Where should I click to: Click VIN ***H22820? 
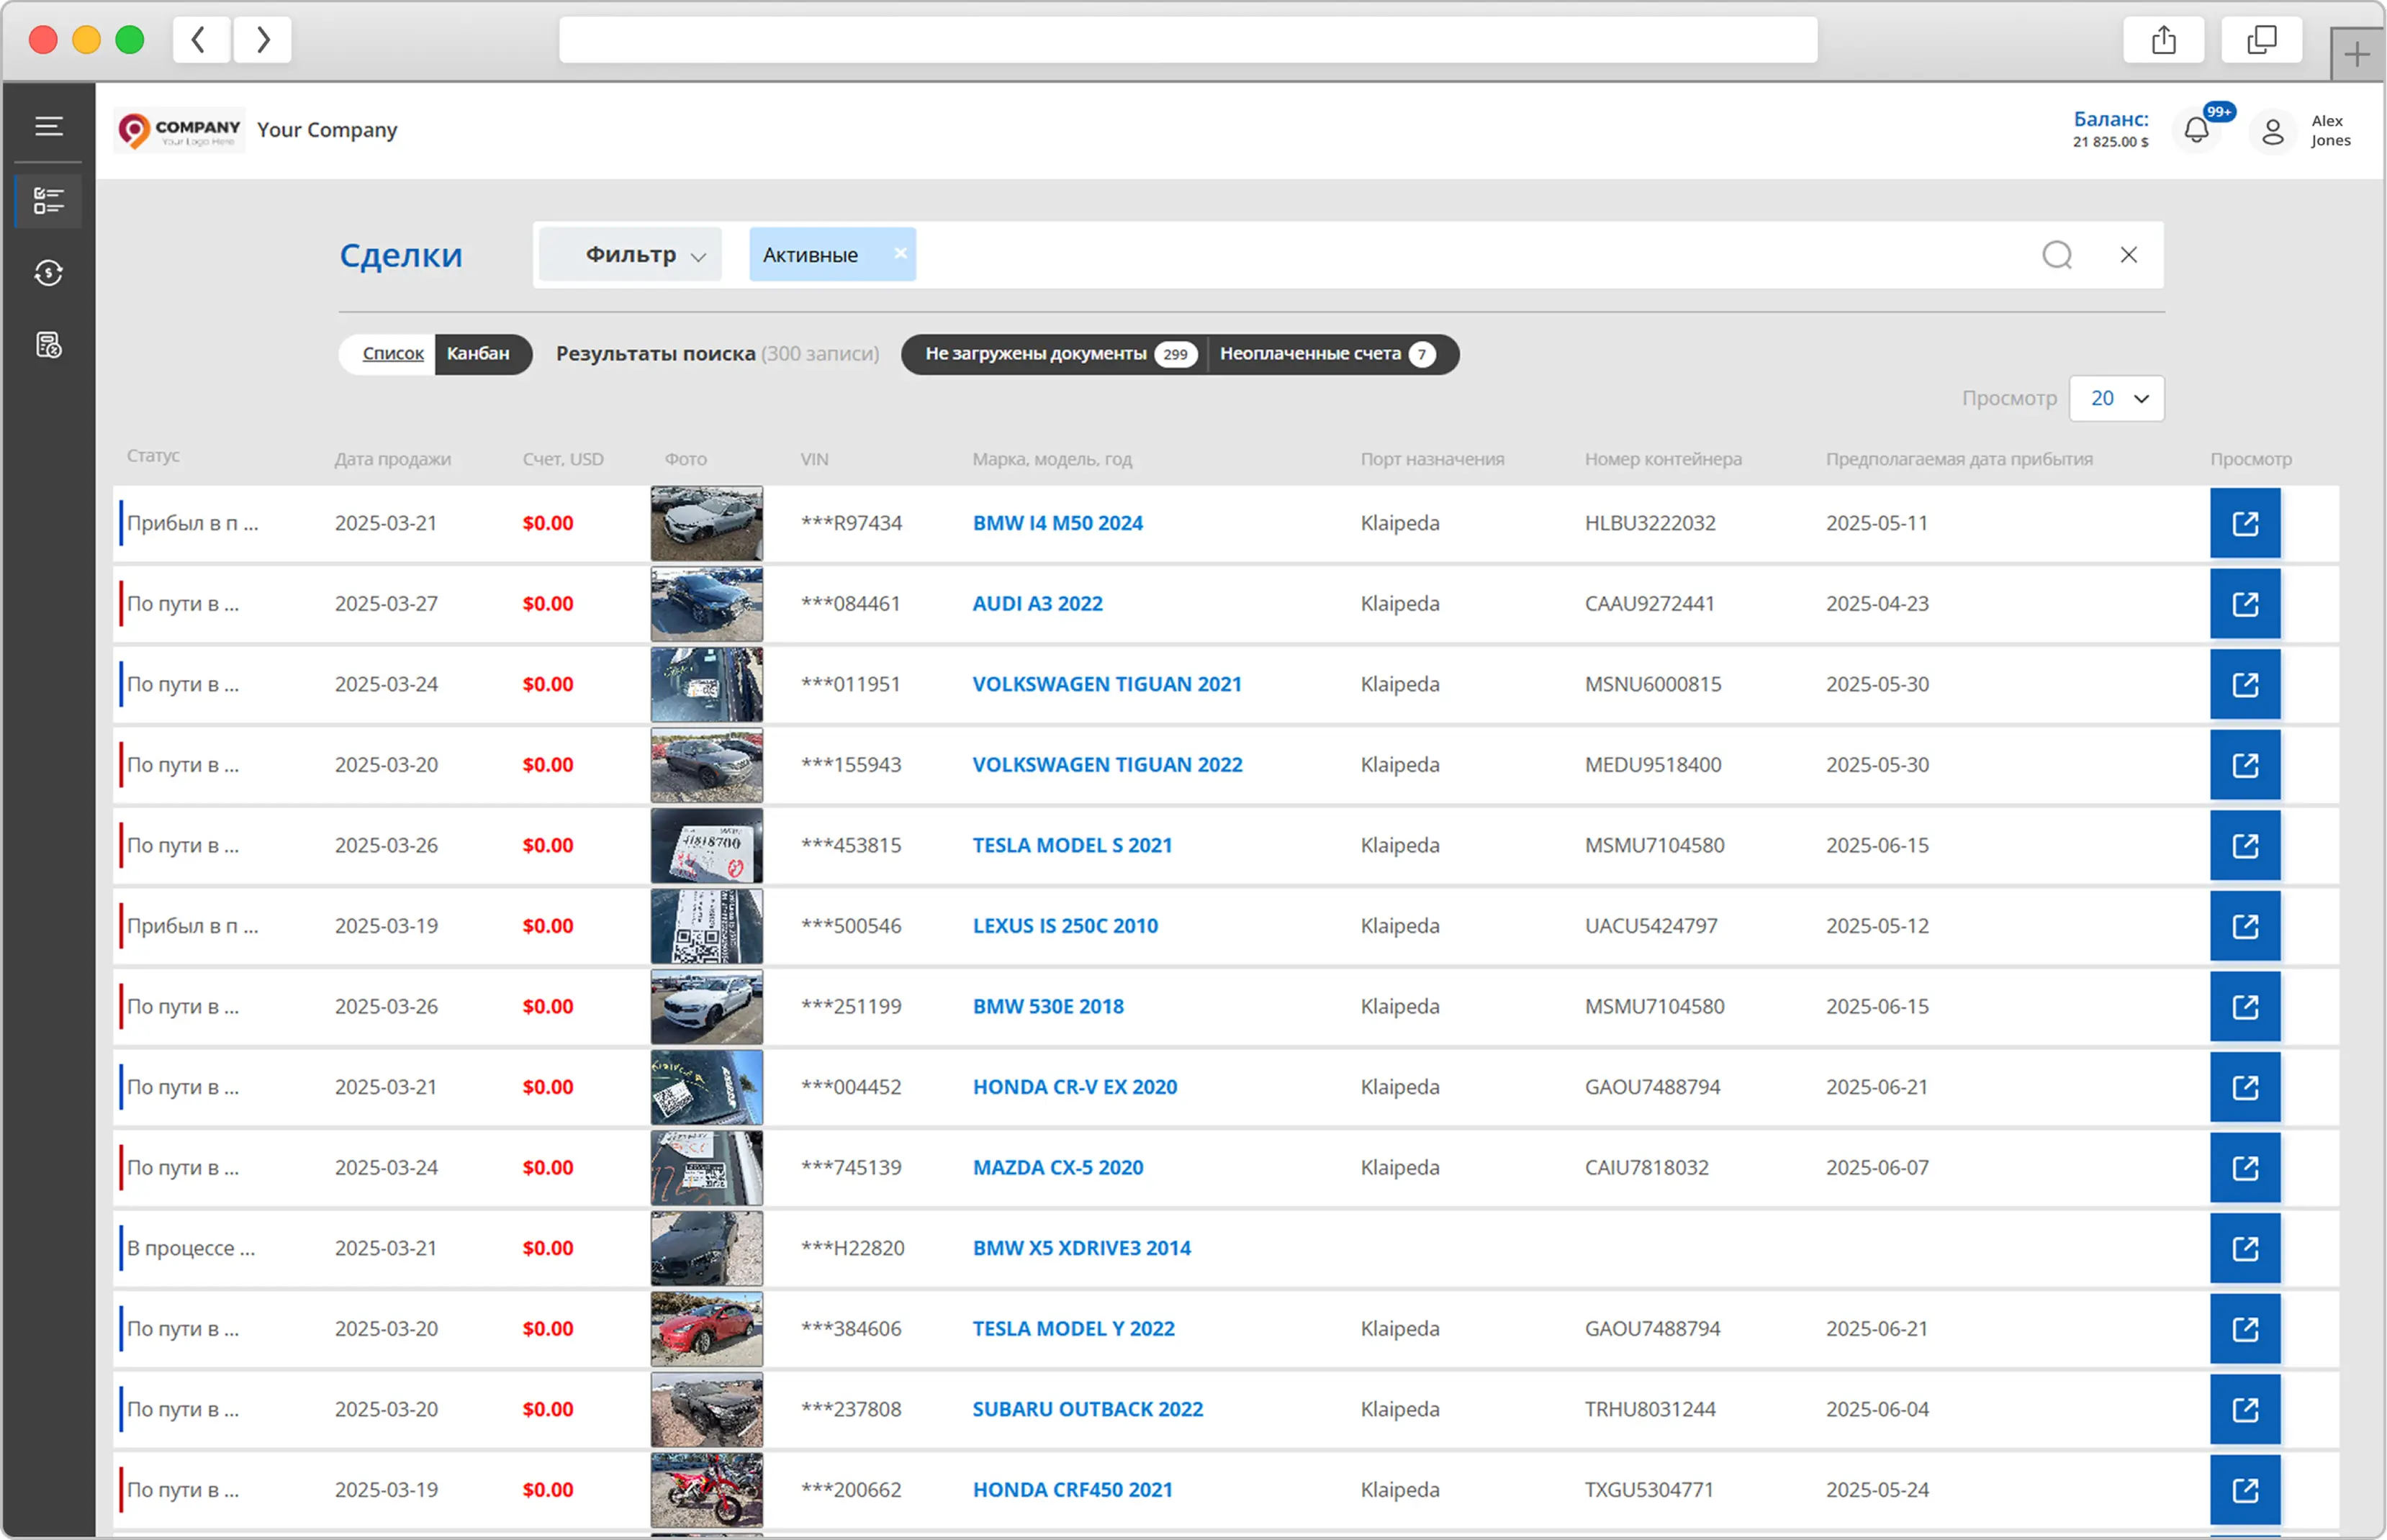pos(852,1248)
